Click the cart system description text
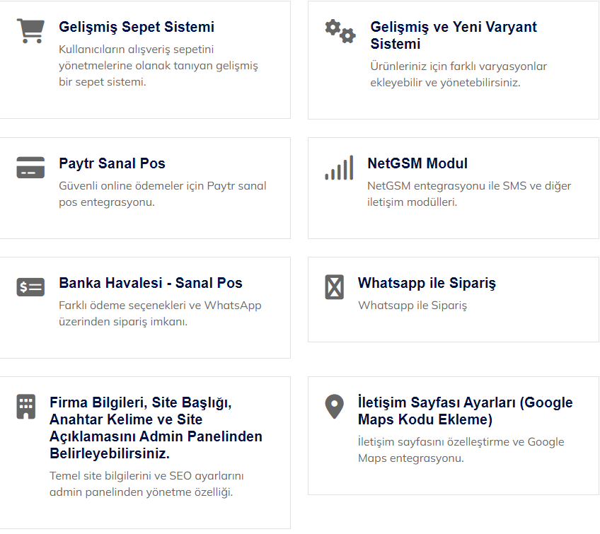This screenshot has width=600, height=534. point(158,66)
